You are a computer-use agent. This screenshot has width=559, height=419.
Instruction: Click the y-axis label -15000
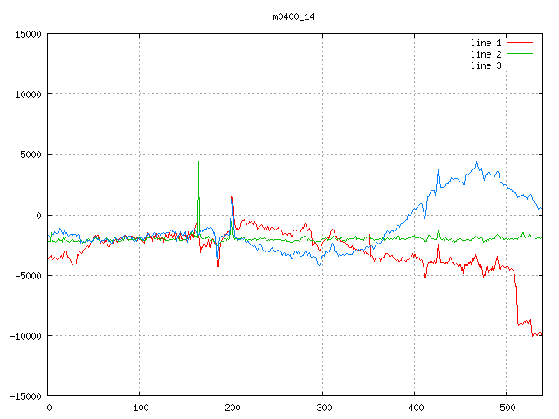tap(25, 396)
